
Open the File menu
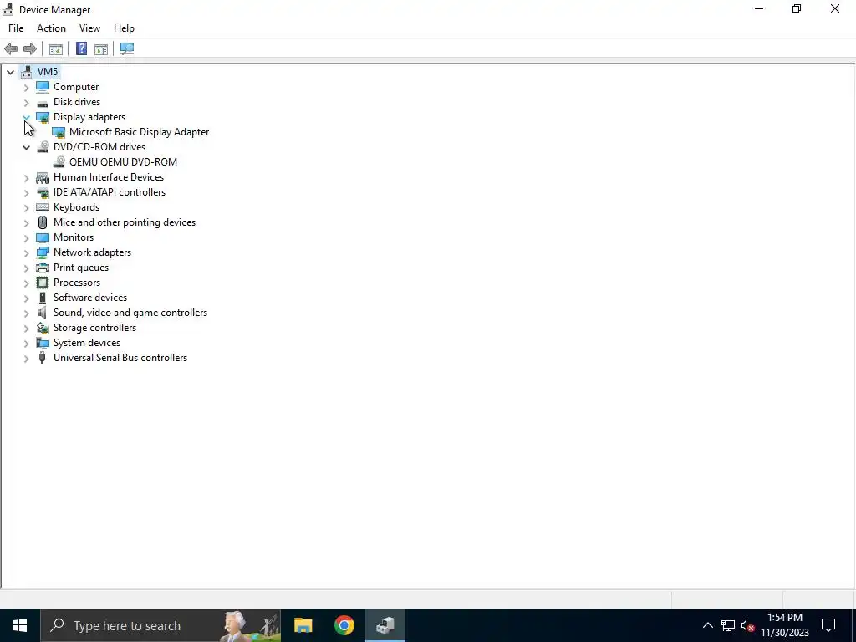tap(16, 28)
